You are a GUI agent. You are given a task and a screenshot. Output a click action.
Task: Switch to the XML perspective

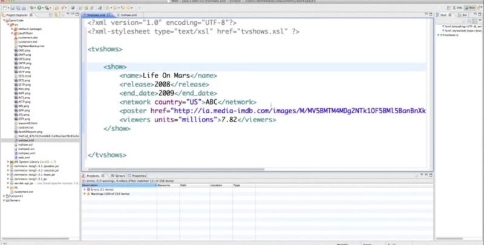458,8
